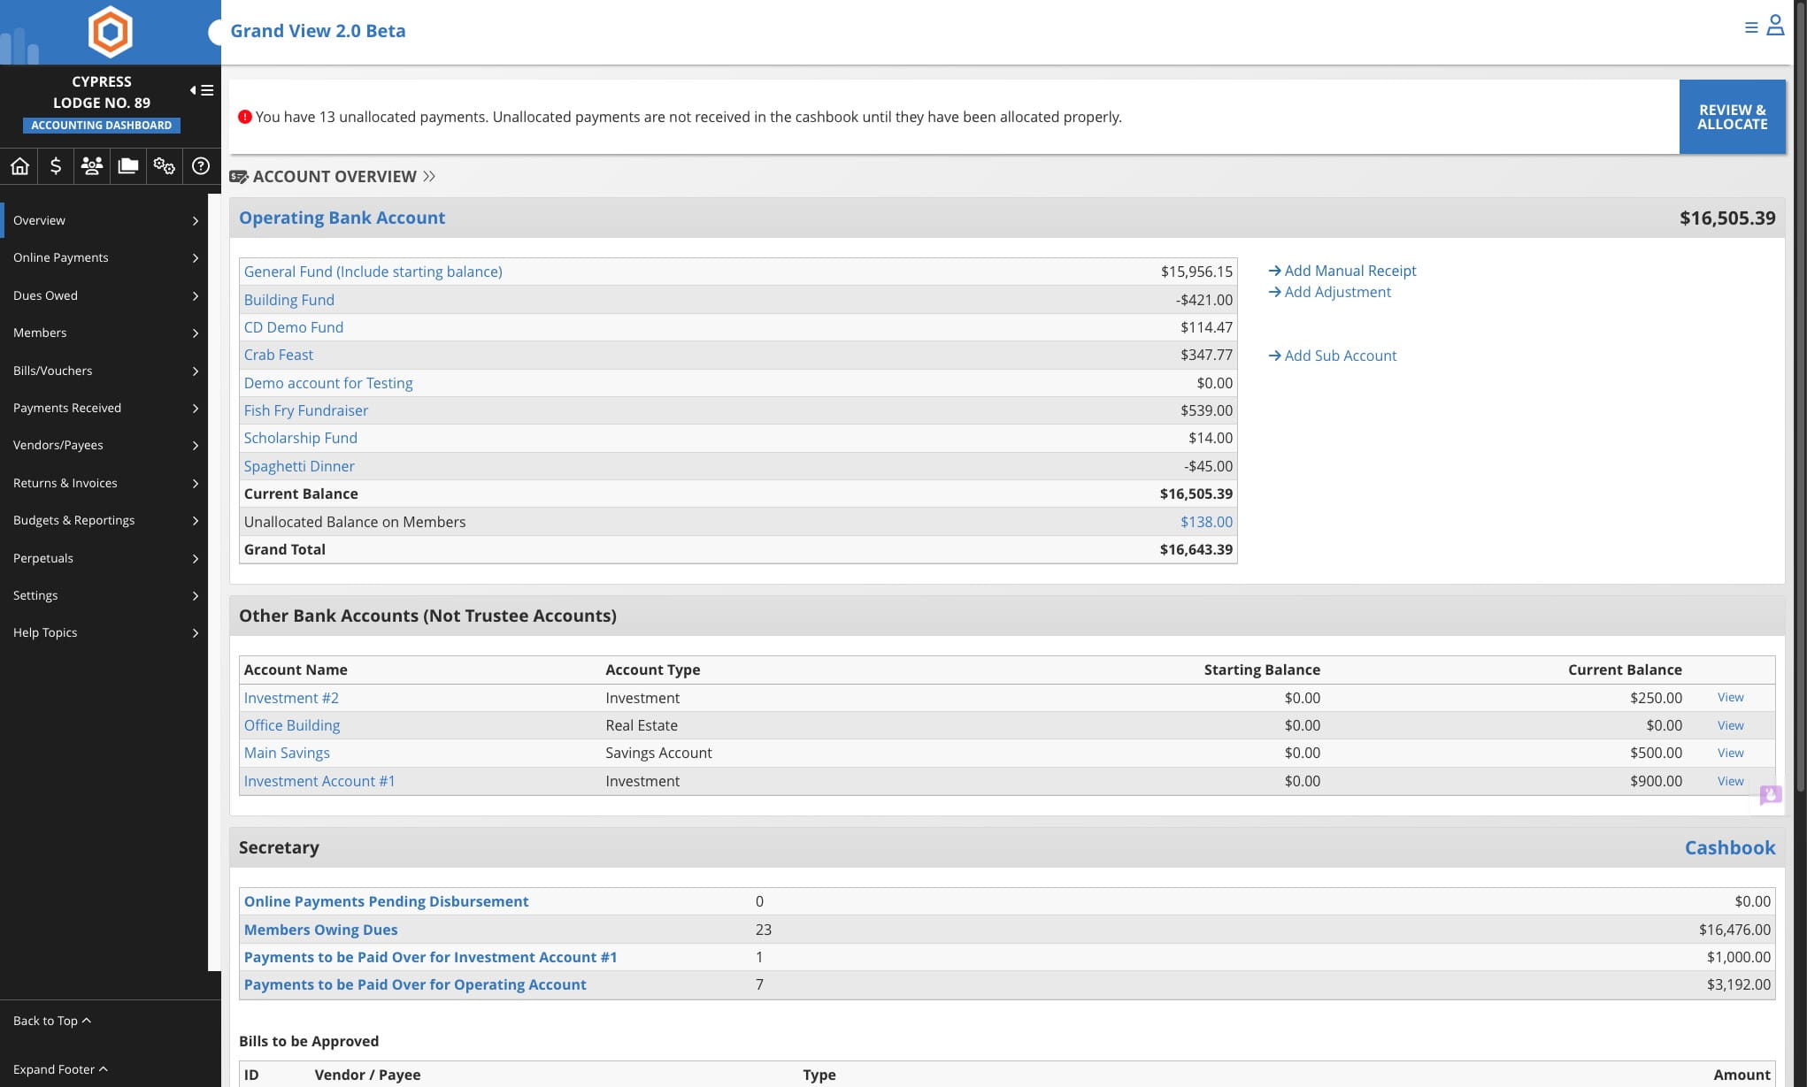Expand the Members submenu chevron
Image resolution: width=1807 pixels, height=1087 pixels.
(x=196, y=333)
